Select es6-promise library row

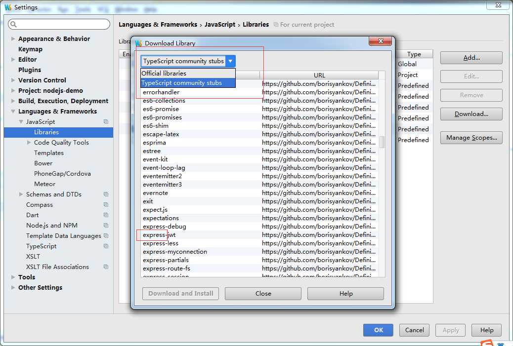click(259, 109)
